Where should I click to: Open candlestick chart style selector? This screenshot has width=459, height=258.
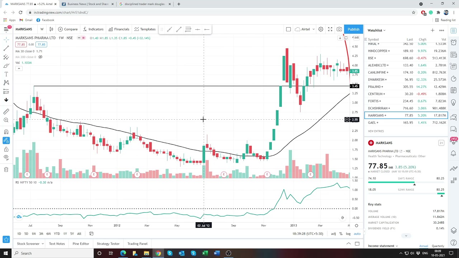coord(51,29)
